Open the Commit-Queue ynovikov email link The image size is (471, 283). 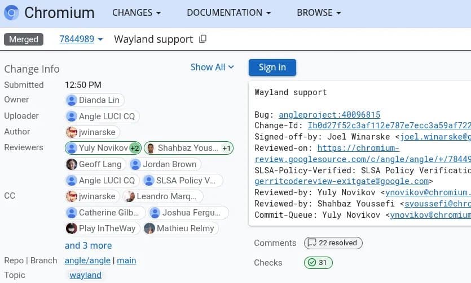tap(430, 215)
